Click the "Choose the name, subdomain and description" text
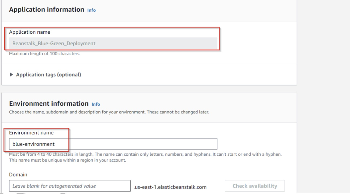The image size is (350, 194). (x=109, y=112)
